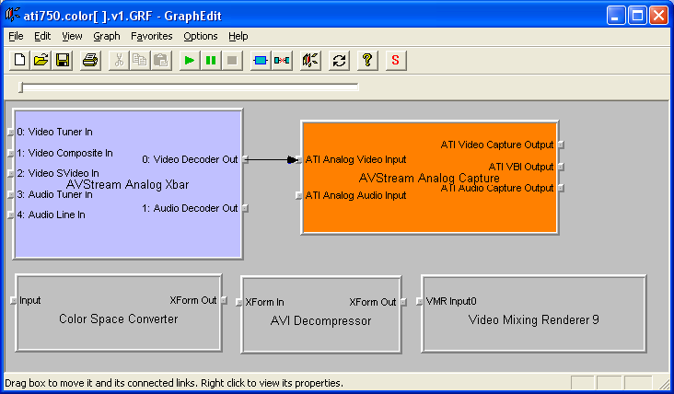Insert a filter with blue box icon
Viewport: 674px width, 394px height.
coord(261,60)
